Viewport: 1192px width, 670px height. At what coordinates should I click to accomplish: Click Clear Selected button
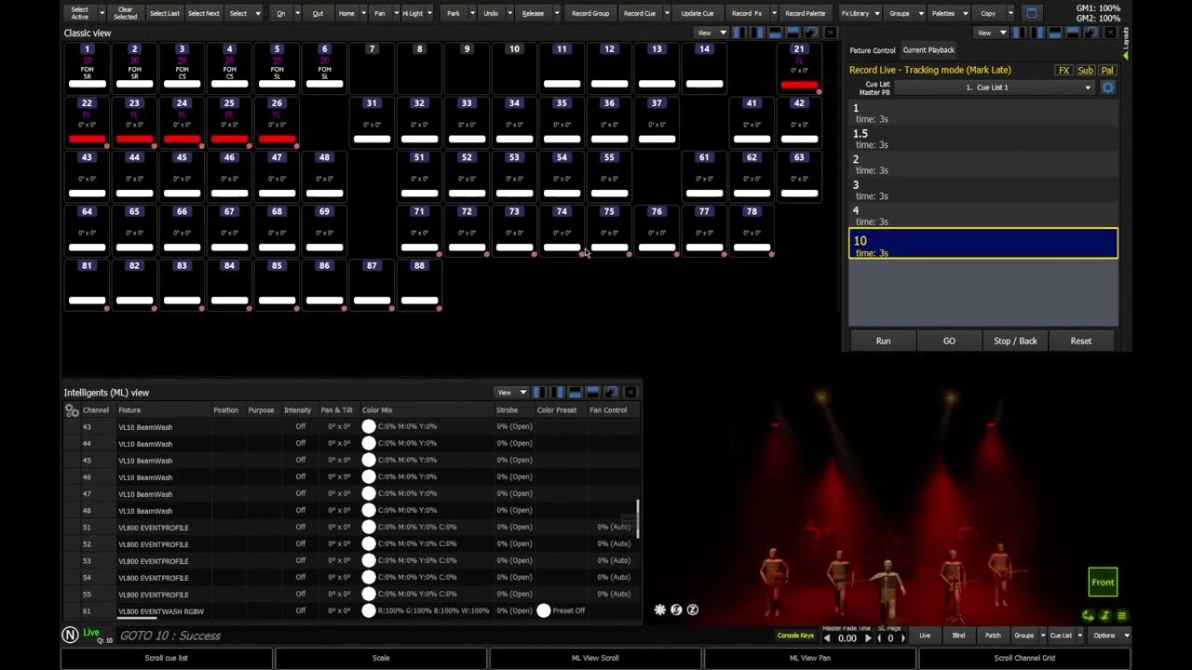(x=125, y=13)
